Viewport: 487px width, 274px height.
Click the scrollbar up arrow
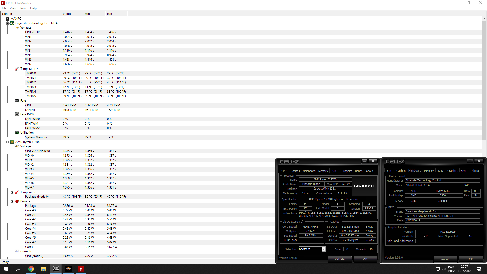[x=484, y=19]
